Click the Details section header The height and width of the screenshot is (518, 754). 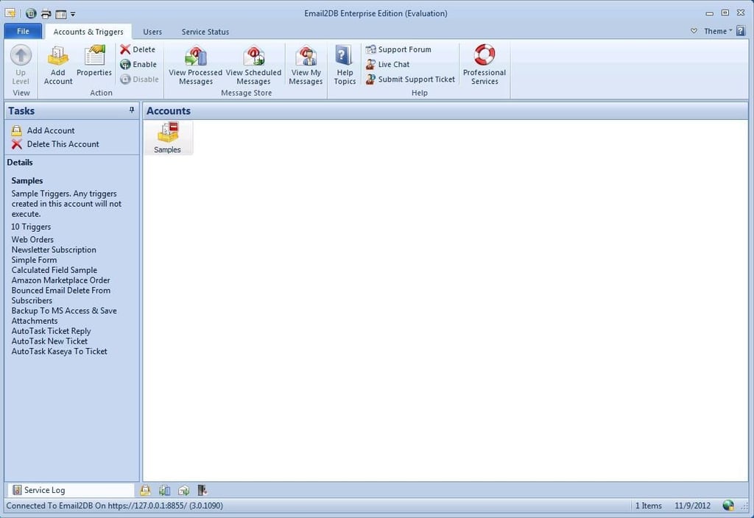click(x=20, y=163)
